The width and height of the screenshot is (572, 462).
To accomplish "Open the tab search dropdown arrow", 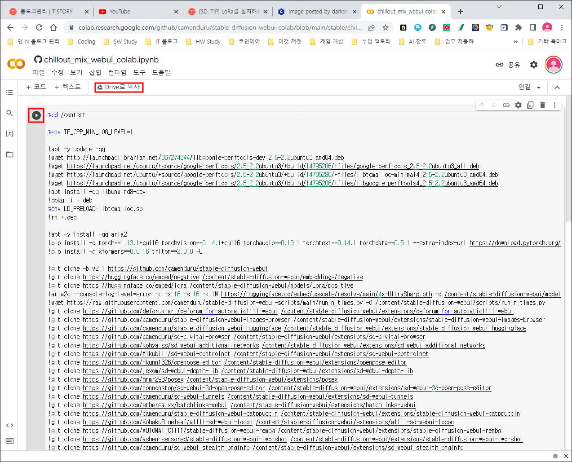I will 499,7.
